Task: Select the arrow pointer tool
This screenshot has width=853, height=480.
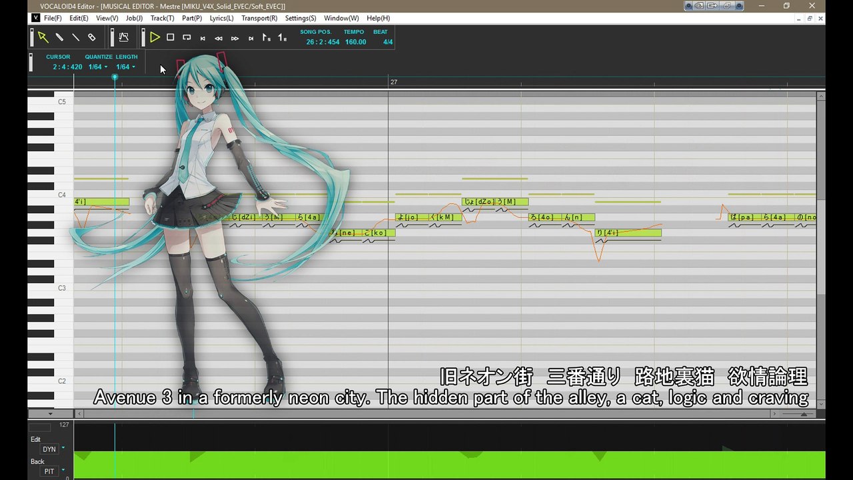Action: point(43,37)
